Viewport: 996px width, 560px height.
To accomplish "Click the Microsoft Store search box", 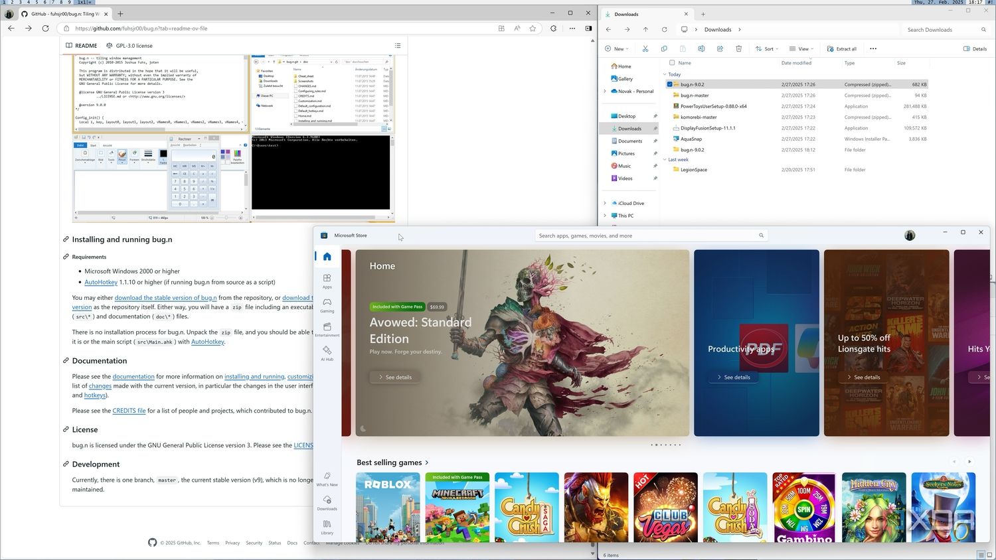I will [651, 236].
